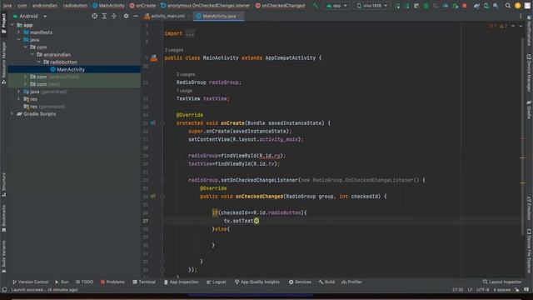Expand the java (generated) folder

coord(18,92)
